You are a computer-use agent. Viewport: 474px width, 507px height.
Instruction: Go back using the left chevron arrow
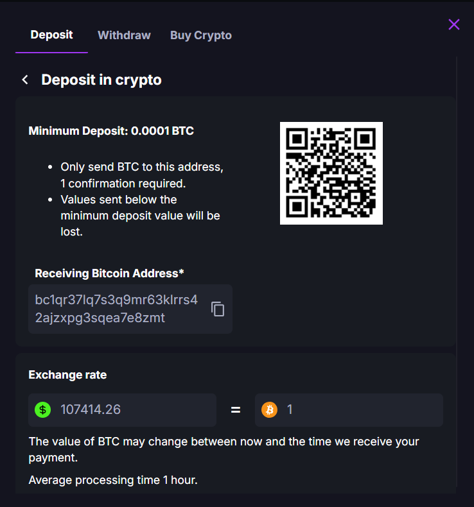(25, 80)
